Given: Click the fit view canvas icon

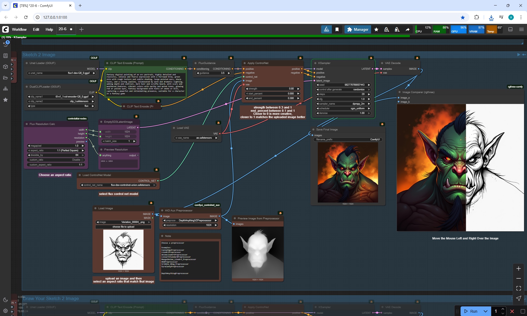Looking at the screenshot, I should pyautogui.click(x=518, y=288).
